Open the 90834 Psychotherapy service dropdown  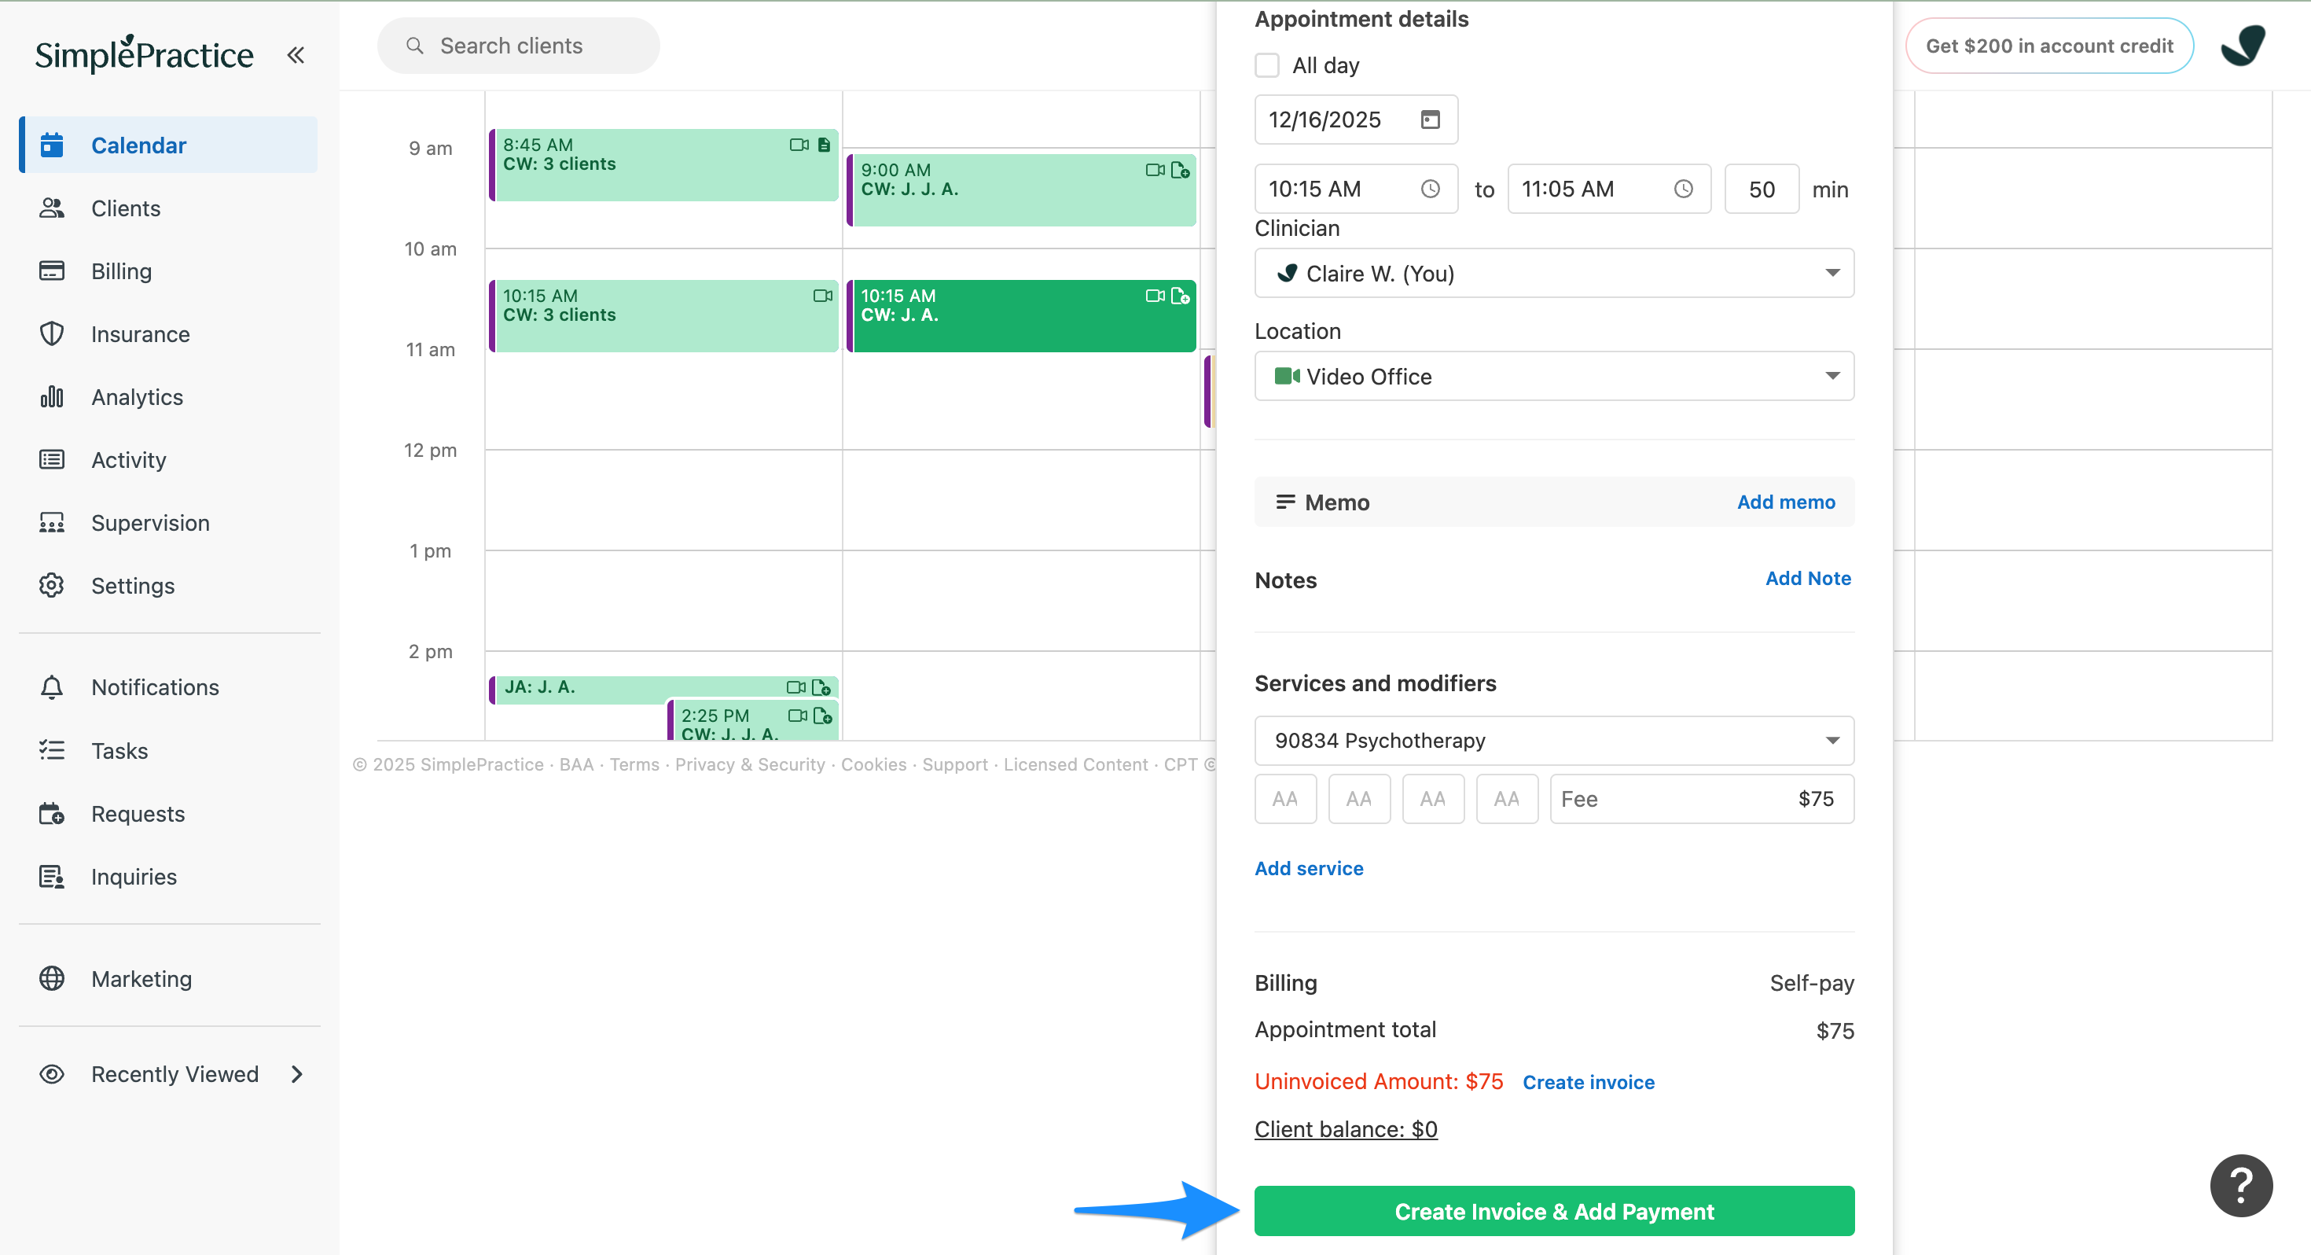[1554, 740]
